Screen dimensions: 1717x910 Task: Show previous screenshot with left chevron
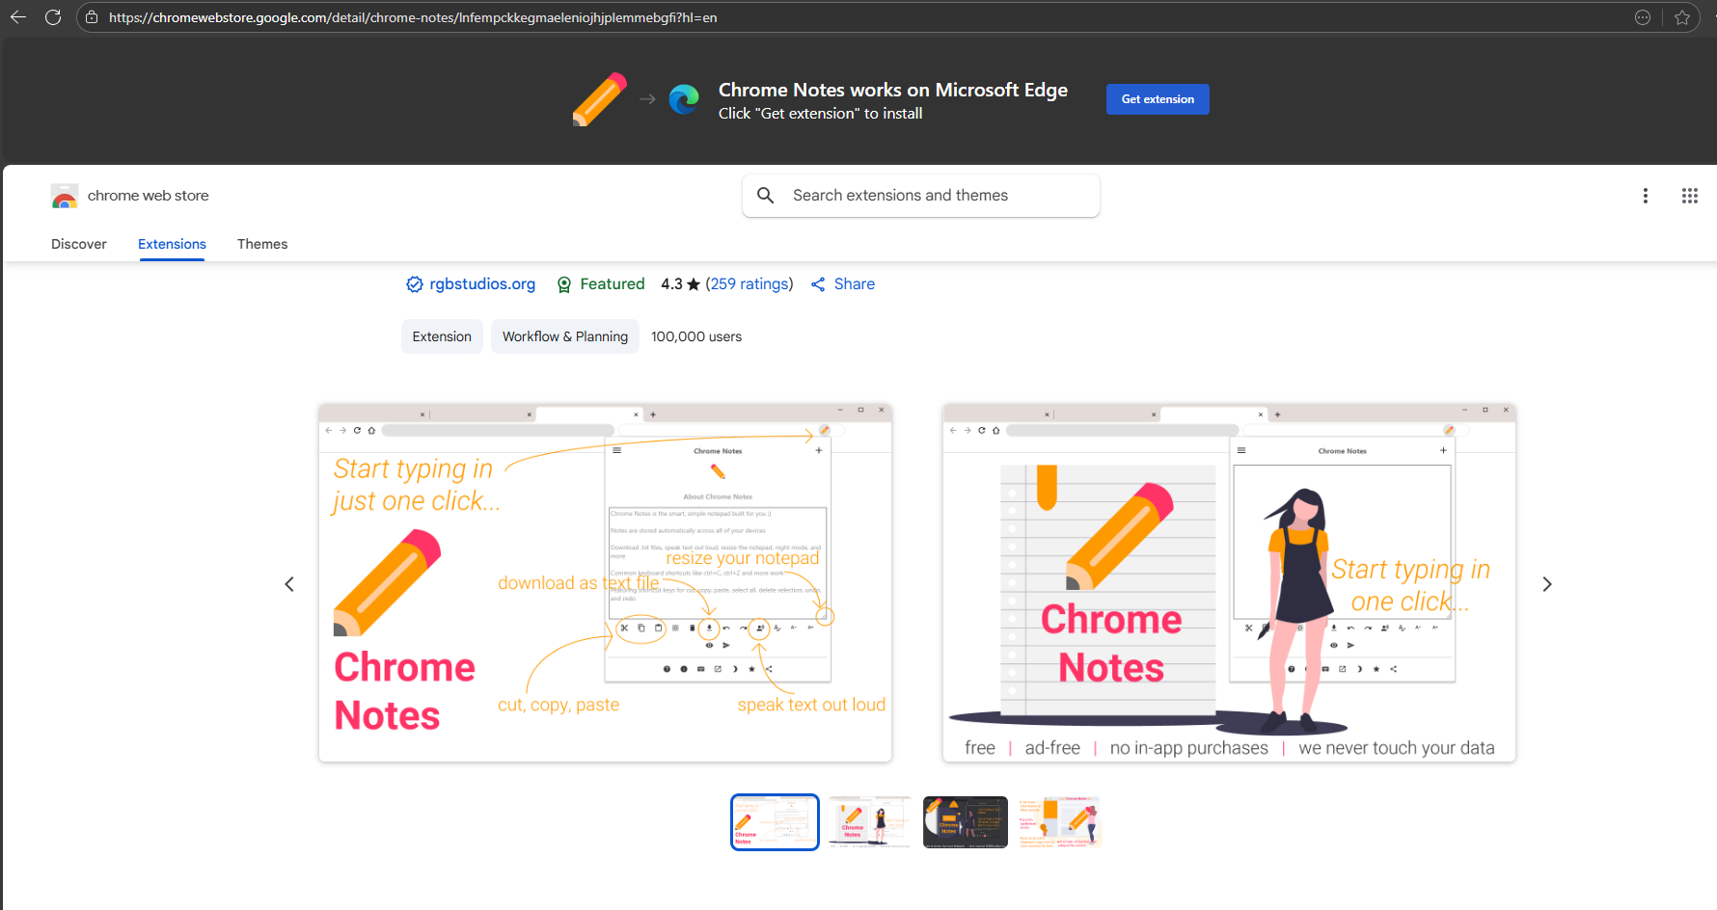pyautogui.click(x=289, y=584)
